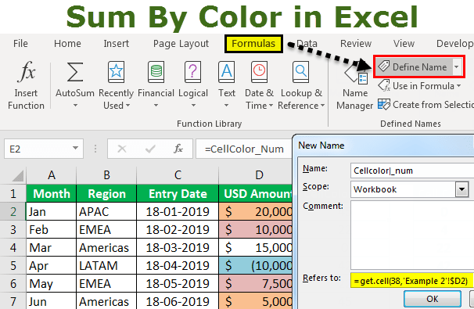Image resolution: width=474 pixels, height=309 pixels.
Task: Confirm formula entry with the checkmark icon
Action: tap(150, 149)
